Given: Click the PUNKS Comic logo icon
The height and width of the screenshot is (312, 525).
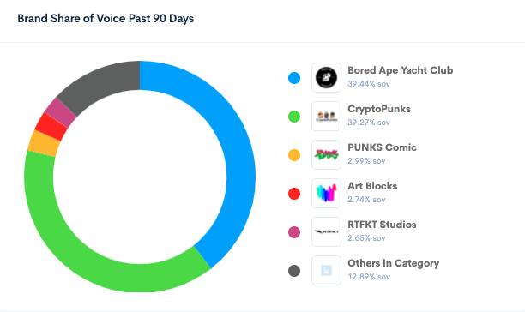Looking at the screenshot, I should [x=326, y=155].
